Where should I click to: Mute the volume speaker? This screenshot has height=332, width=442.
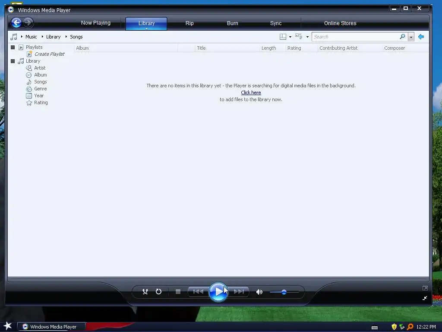tap(259, 292)
